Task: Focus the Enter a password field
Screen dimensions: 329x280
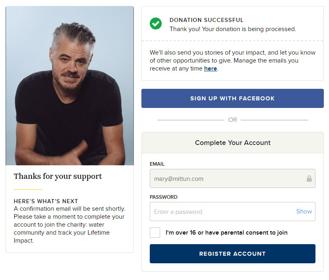Action: (233, 211)
